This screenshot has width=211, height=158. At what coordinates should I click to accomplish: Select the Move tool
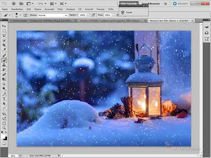pos(4,26)
